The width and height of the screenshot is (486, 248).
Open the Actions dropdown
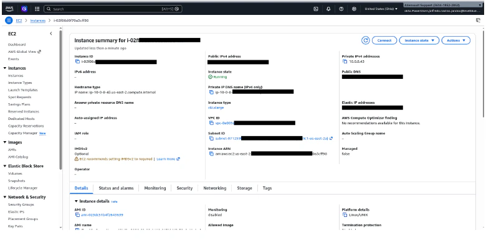point(456,40)
